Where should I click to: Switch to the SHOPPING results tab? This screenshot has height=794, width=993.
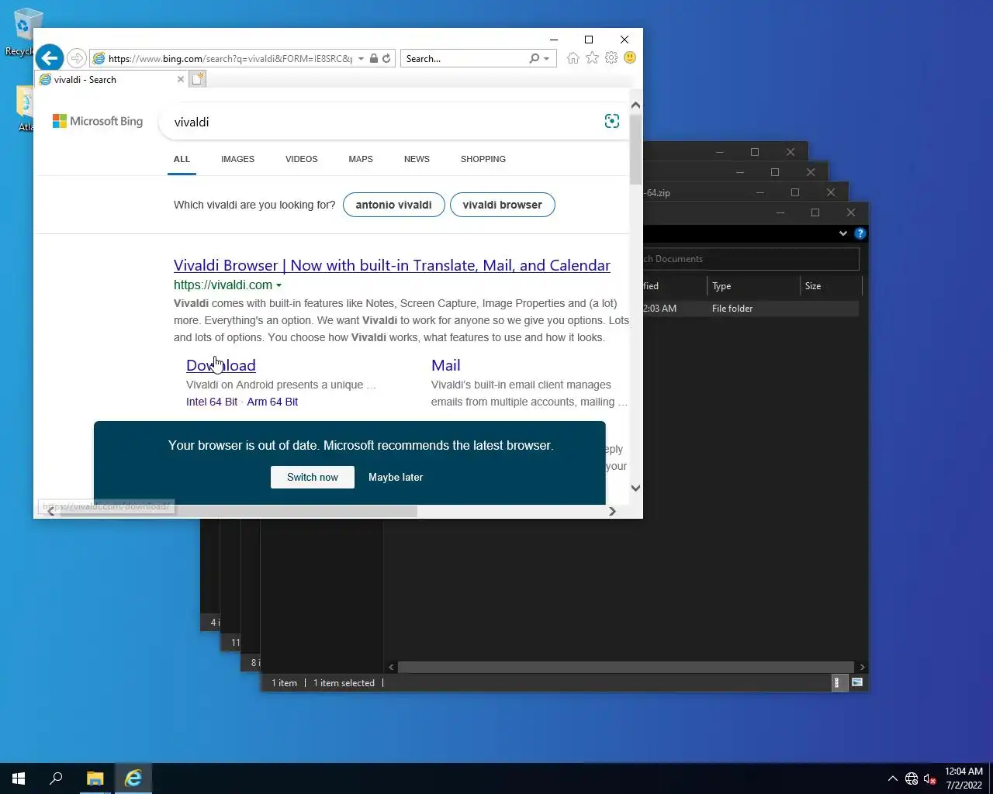point(483,159)
